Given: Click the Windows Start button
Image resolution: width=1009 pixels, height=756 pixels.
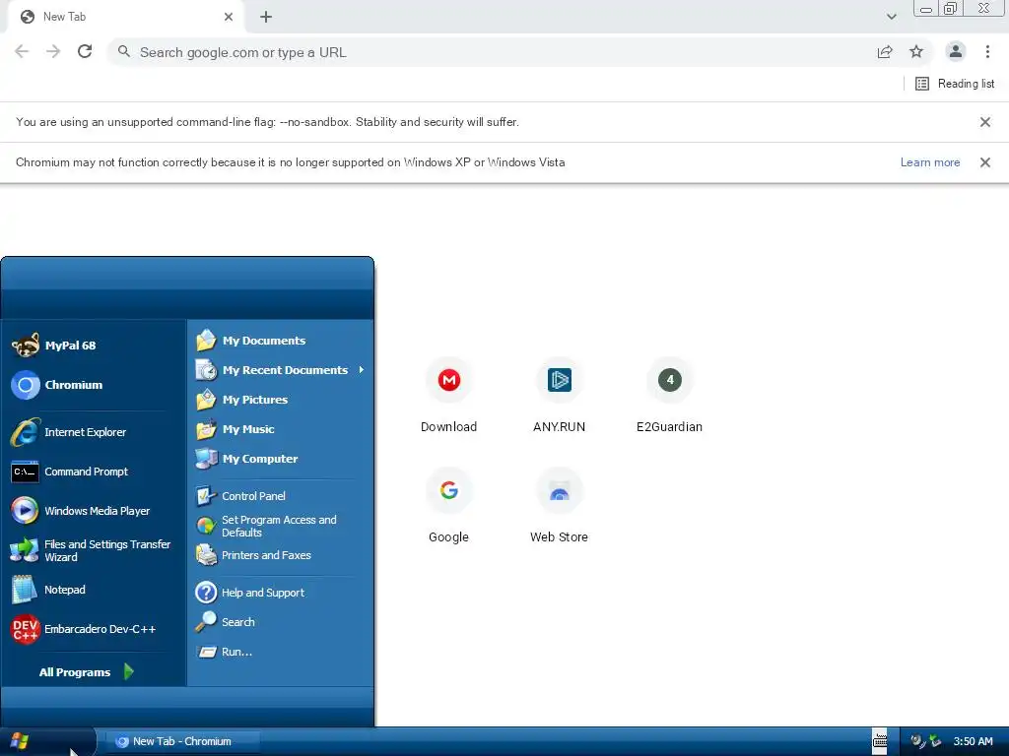Looking at the screenshot, I should tap(46, 741).
